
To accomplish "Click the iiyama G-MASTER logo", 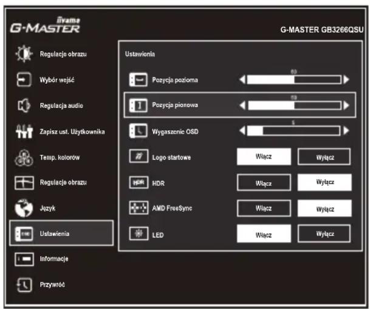I will tap(45, 25).
